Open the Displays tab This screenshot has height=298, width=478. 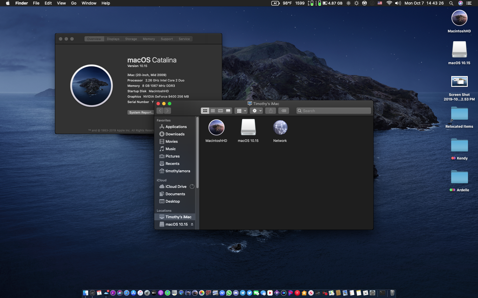tap(113, 39)
